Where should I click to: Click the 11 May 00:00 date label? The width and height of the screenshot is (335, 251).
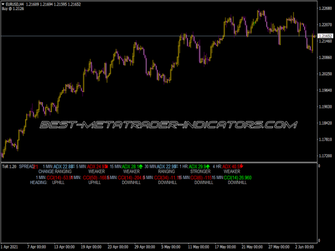coord(198,247)
